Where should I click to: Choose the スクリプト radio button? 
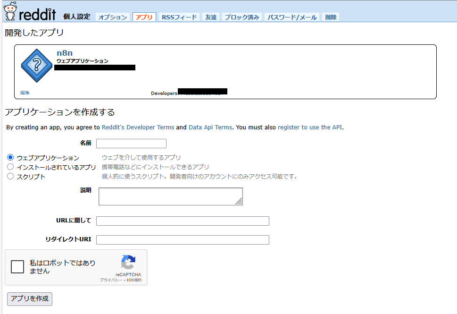tap(10, 177)
